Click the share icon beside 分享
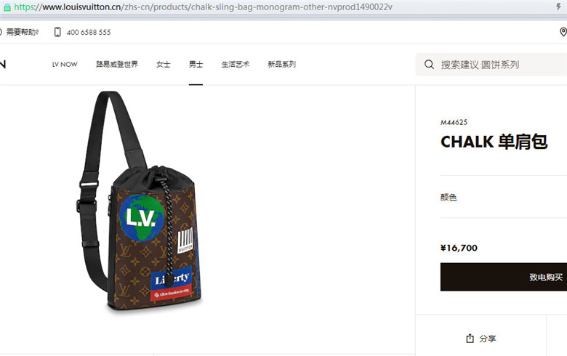Screen dimensions: 567x356 (x=470, y=339)
